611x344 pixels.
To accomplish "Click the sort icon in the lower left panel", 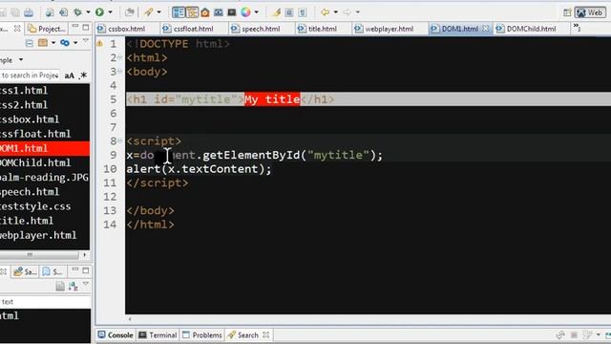I will coord(73,286).
